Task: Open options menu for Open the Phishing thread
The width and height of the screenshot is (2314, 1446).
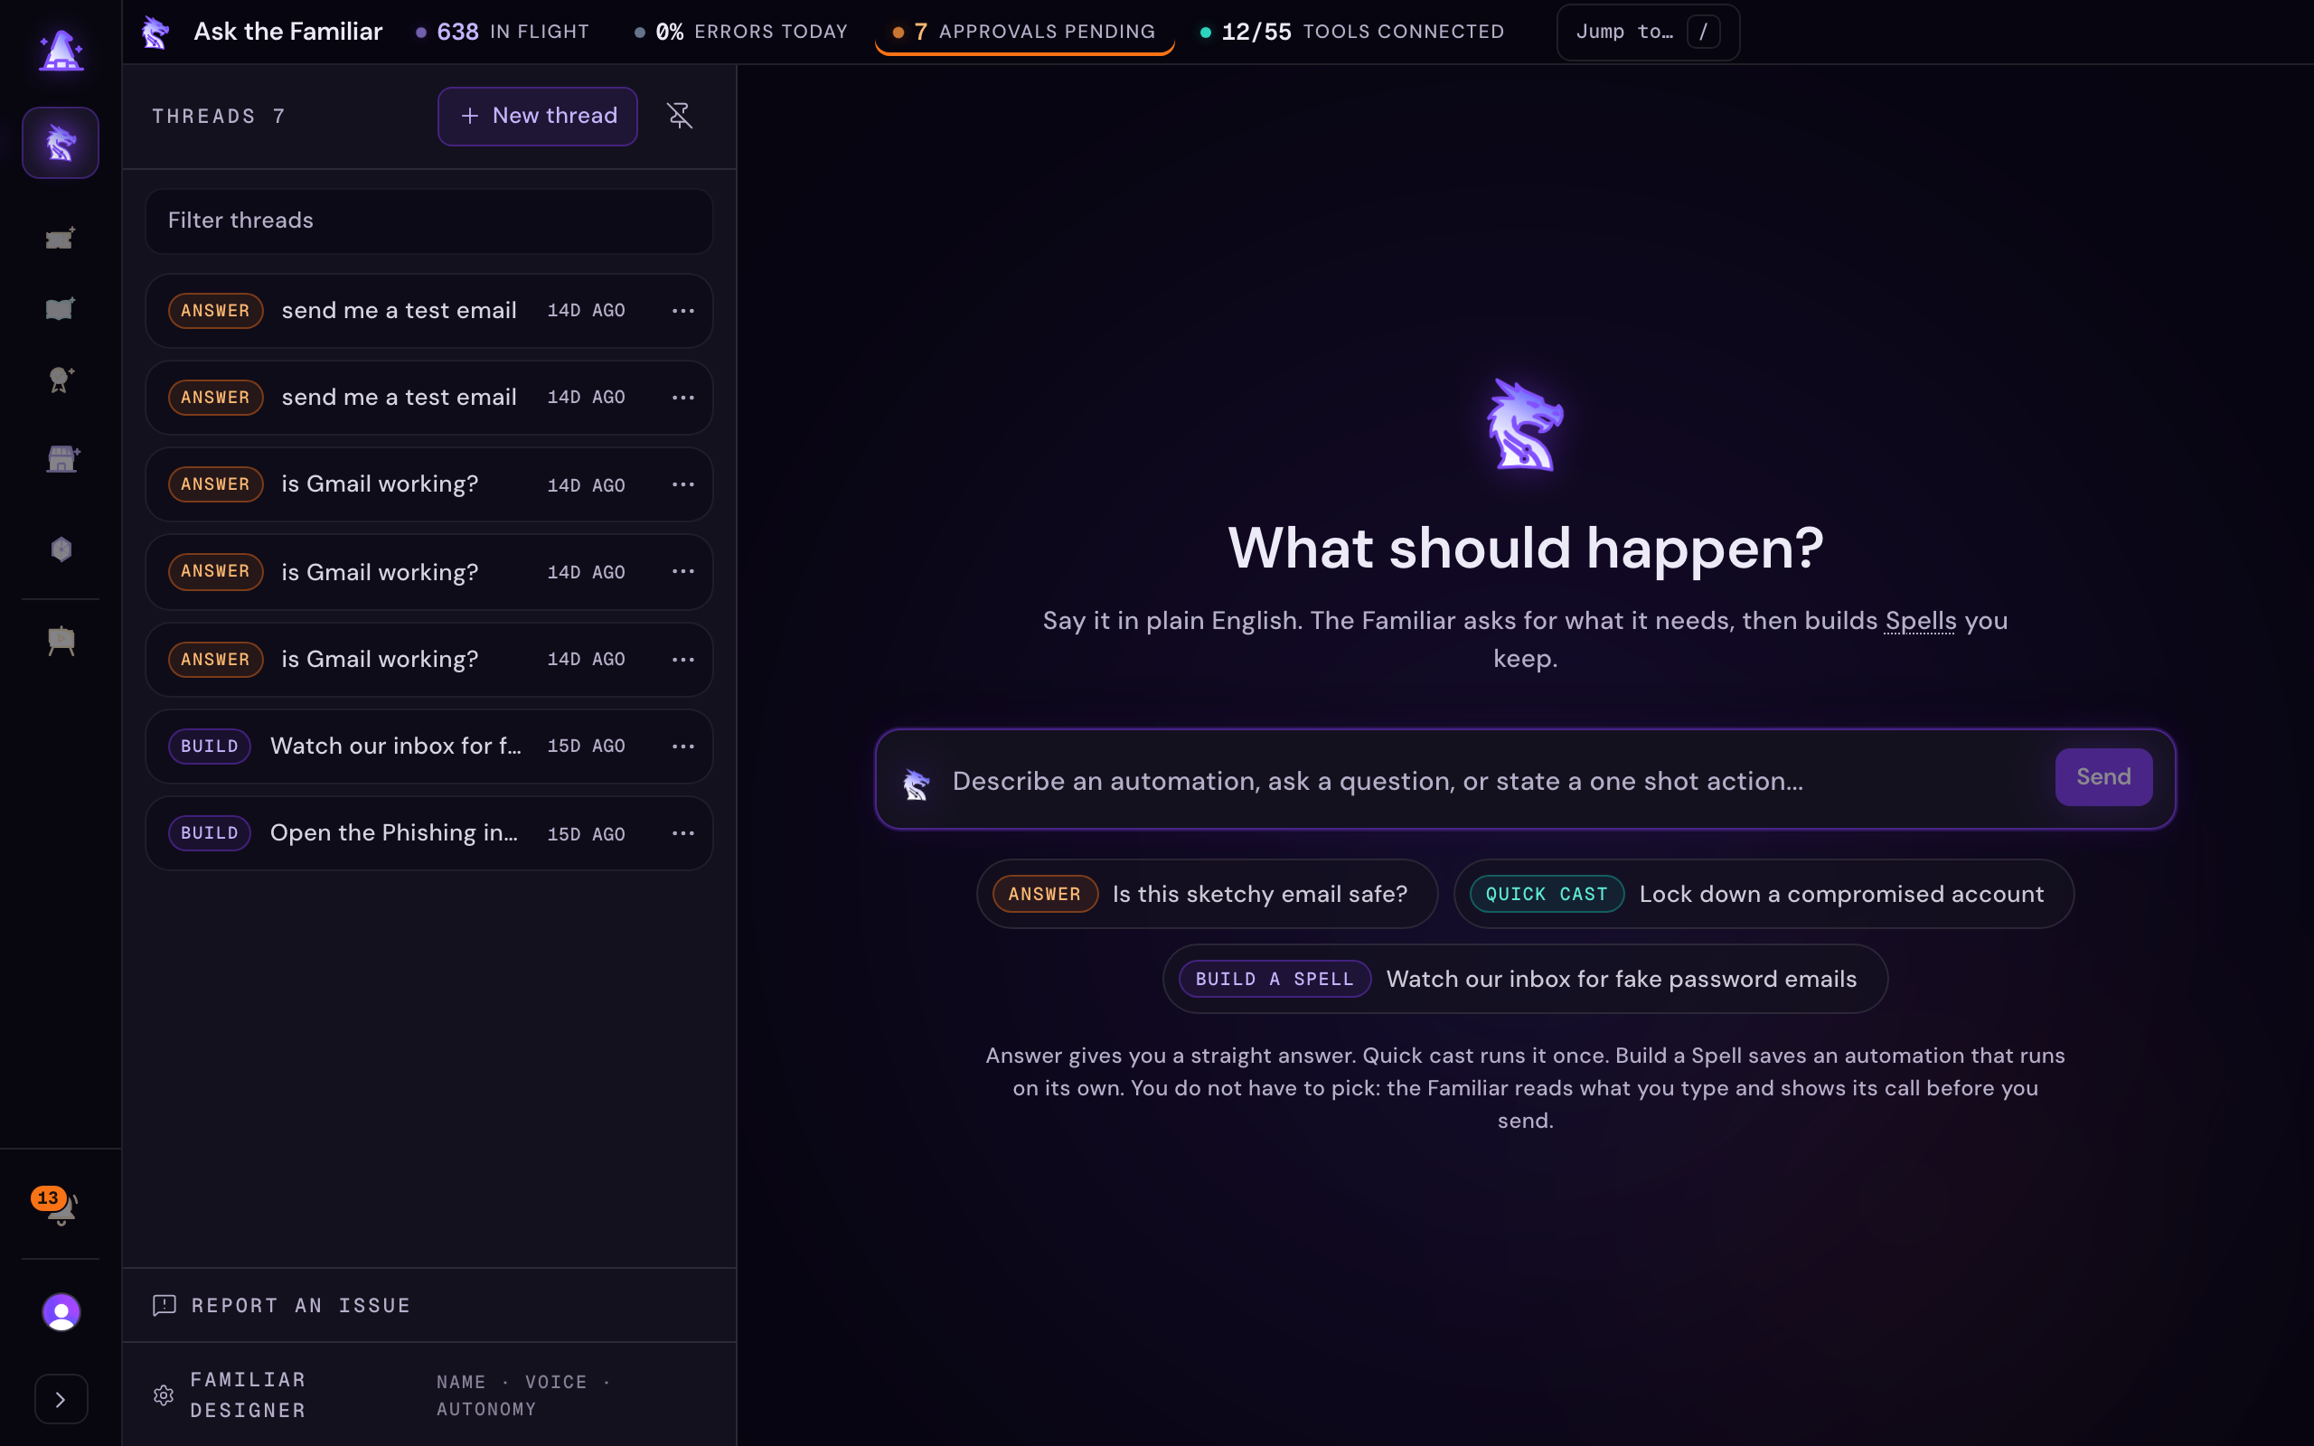Action: [682, 833]
